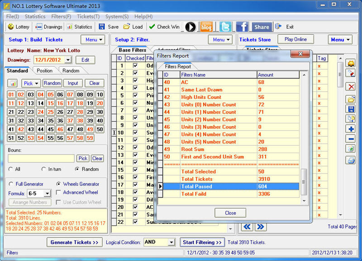Click the Exit door icon
The width and height of the screenshot is (362, 261).
point(278,26)
